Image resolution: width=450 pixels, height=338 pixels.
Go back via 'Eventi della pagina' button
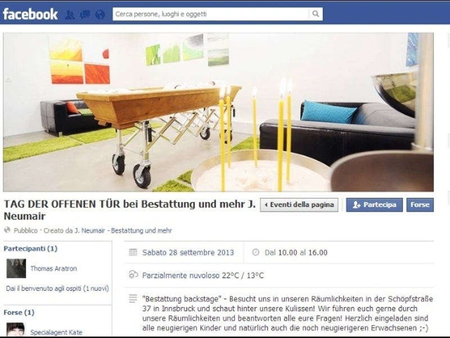tap(299, 205)
